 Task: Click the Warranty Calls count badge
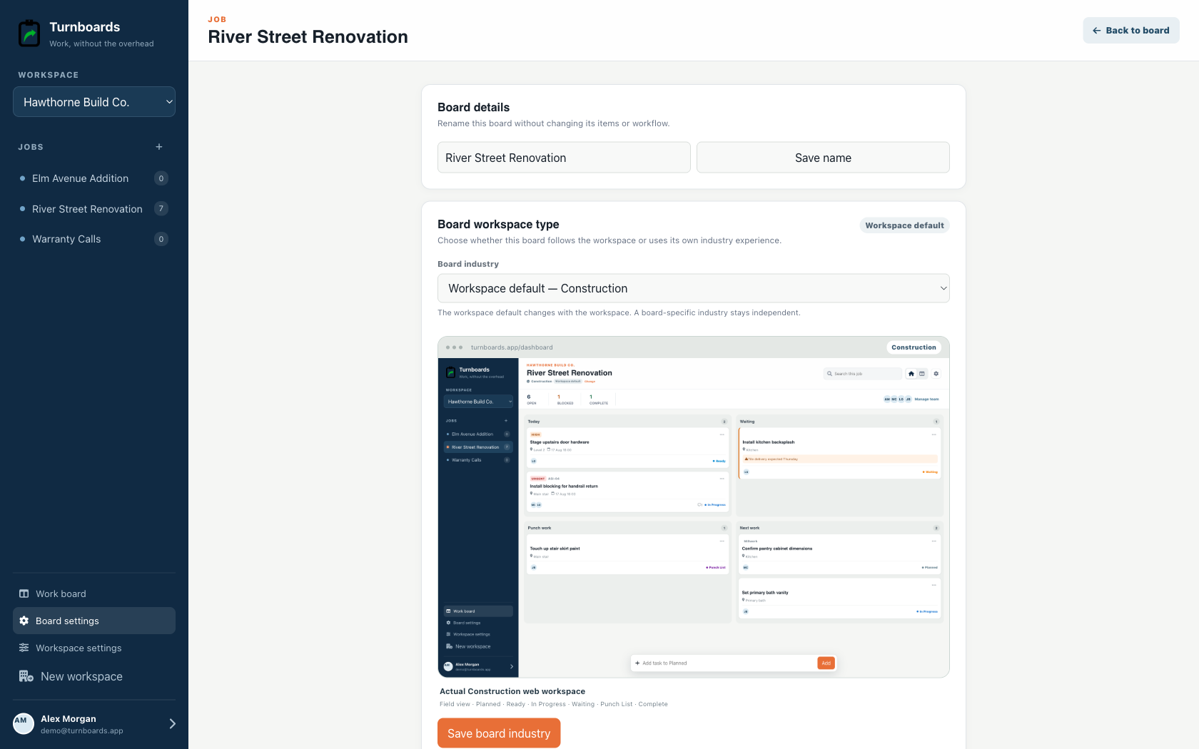tap(161, 239)
